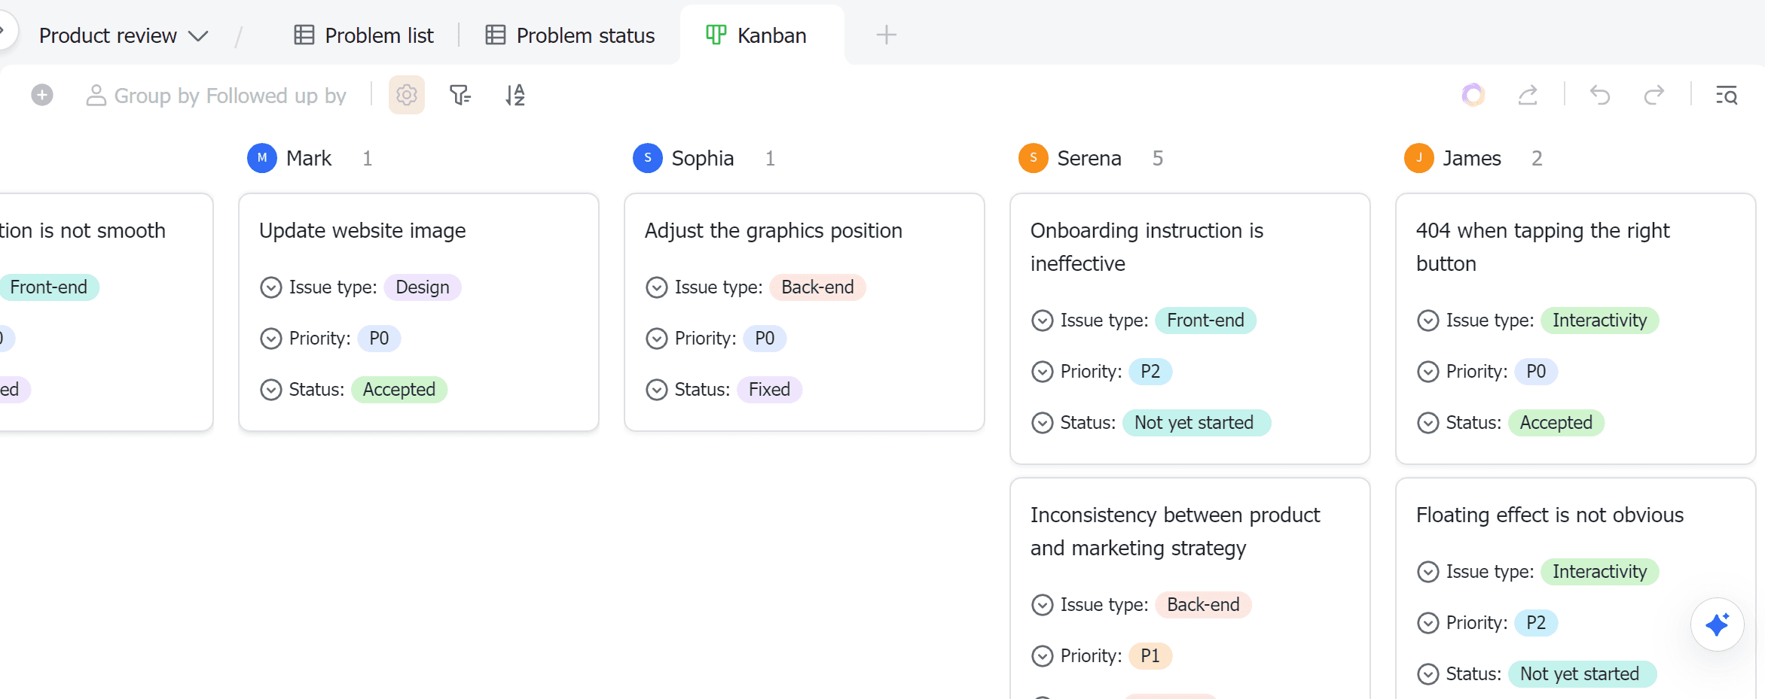Switch to the Problem status tab
The image size is (1765, 699).
click(x=570, y=35)
